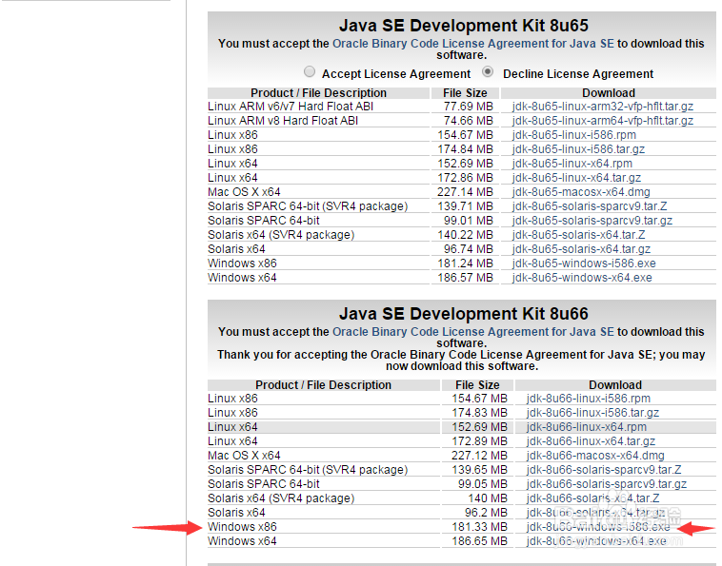Download jdk-8u66-solaris-x64.tar.Z

click(x=592, y=498)
